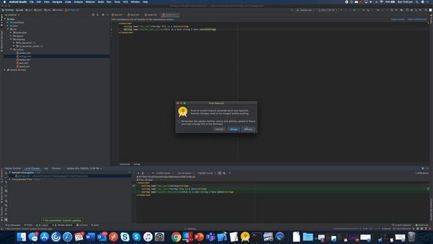Collapse the res folder
Viewport: 433px width, 244px height.
pyautogui.click(x=8, y=29)
